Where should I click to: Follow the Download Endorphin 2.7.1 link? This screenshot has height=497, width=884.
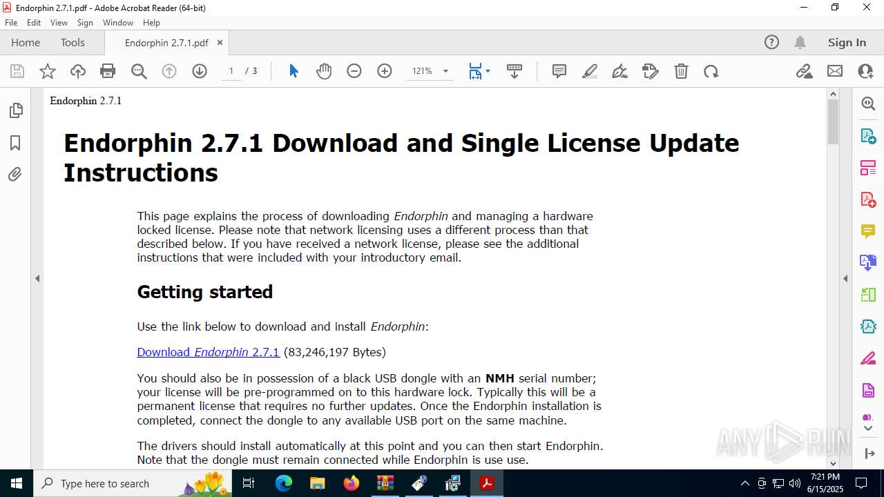tap(208, 352)
